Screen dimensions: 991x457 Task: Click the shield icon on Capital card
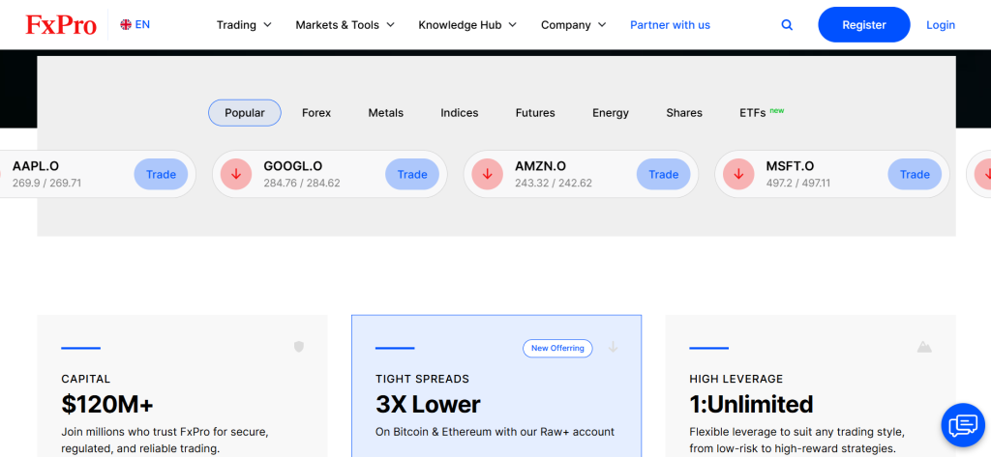pyautogui.click(x=299, y=347)
